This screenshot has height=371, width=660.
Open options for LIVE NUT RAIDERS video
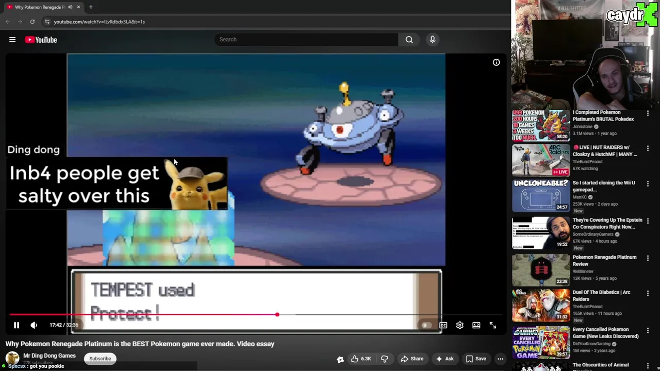tap(648, 148)
